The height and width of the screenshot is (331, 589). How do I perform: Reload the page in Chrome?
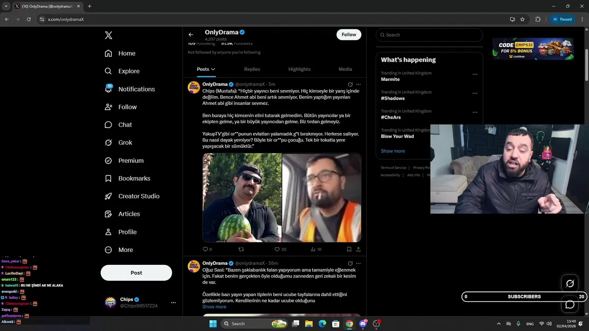[29, 19]
